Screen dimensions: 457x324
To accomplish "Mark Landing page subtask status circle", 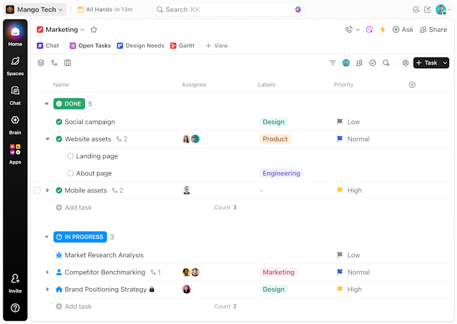I will [x=70, y=156].
